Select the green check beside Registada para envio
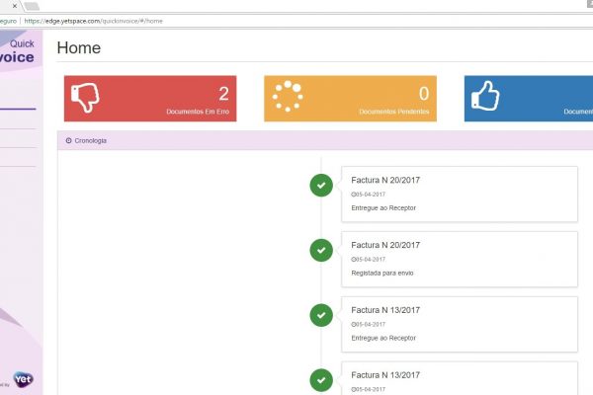The height and width of the screenshot is (395, 593). pos(321,250)
